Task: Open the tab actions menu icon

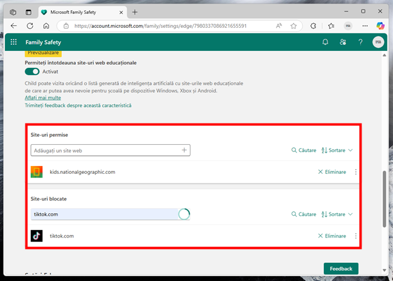Action: point(29,12)
